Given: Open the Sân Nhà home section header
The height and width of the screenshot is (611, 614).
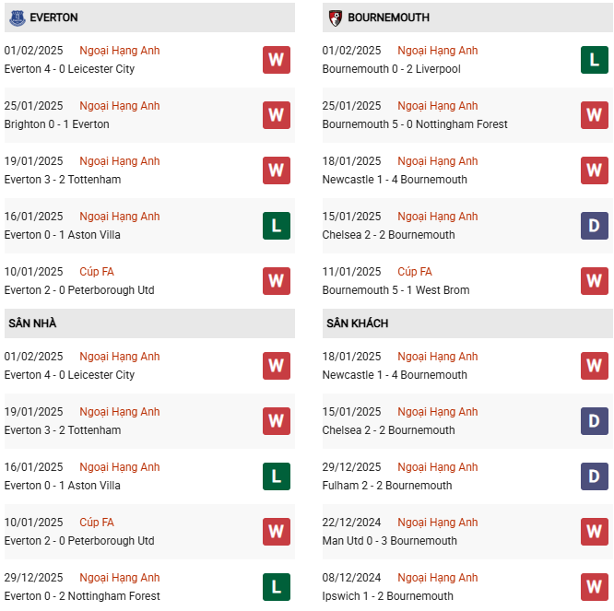Looking at the screenshot, I should click(x=32, y=323).
